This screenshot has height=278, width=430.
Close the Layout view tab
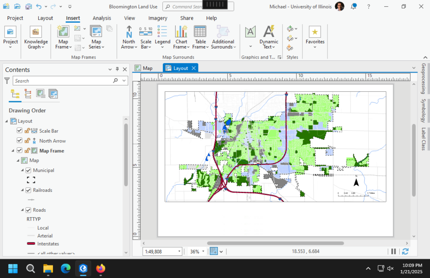[194, 68]
